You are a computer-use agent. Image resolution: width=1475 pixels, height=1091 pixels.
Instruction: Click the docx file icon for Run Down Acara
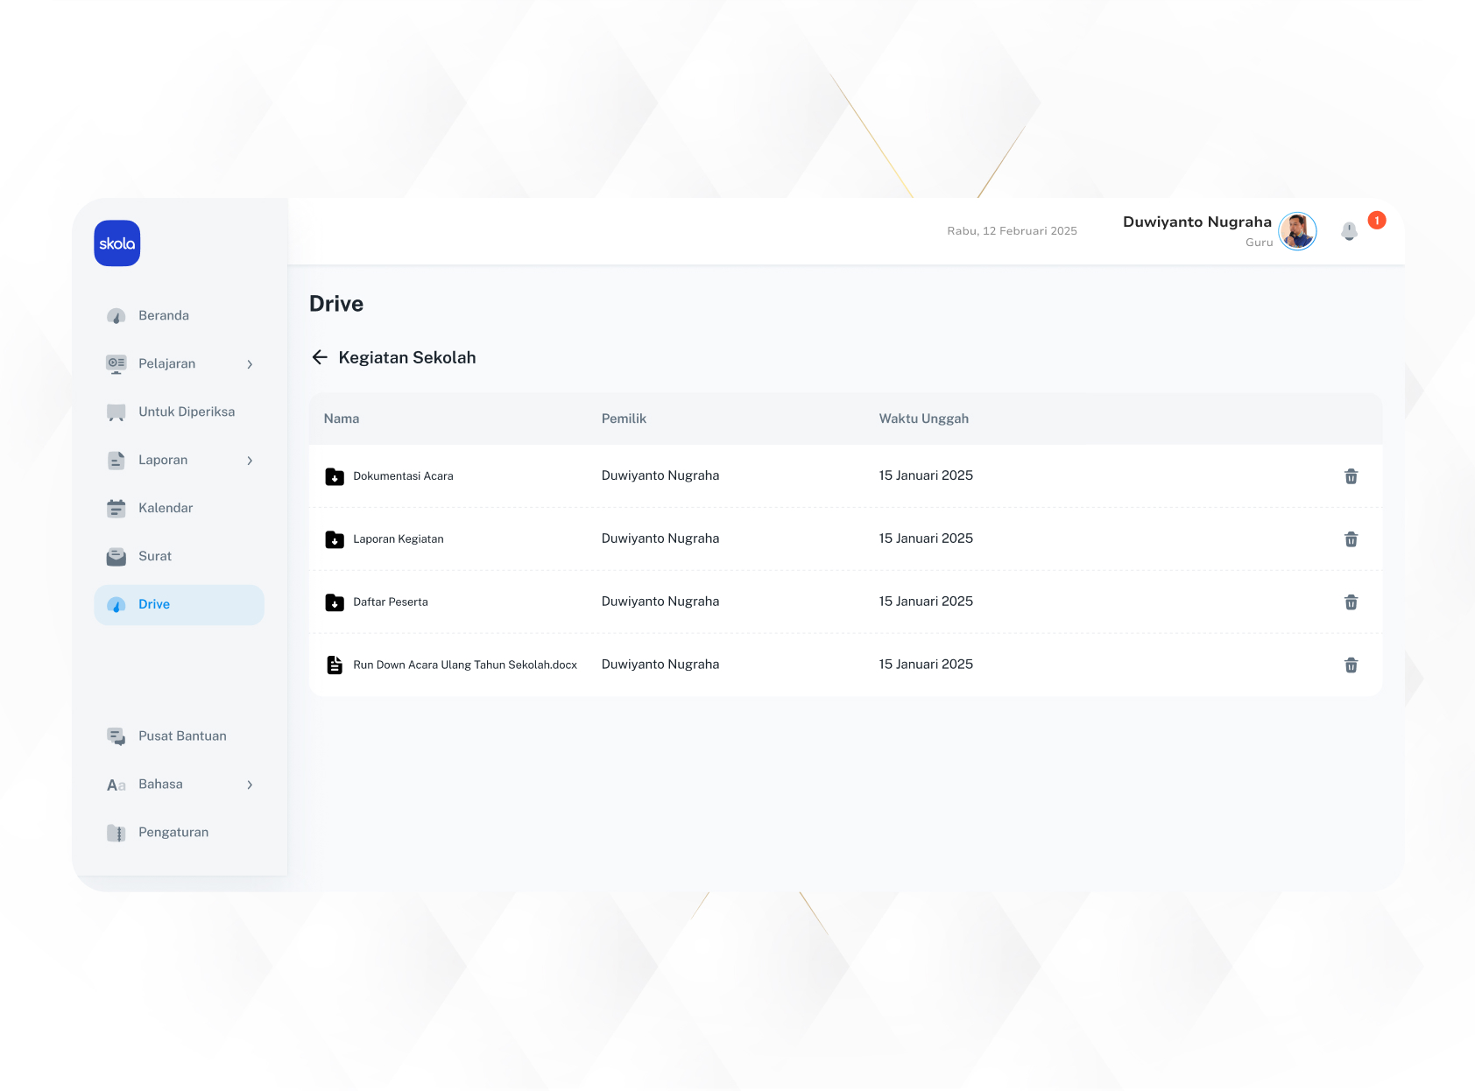coord(335,665)
